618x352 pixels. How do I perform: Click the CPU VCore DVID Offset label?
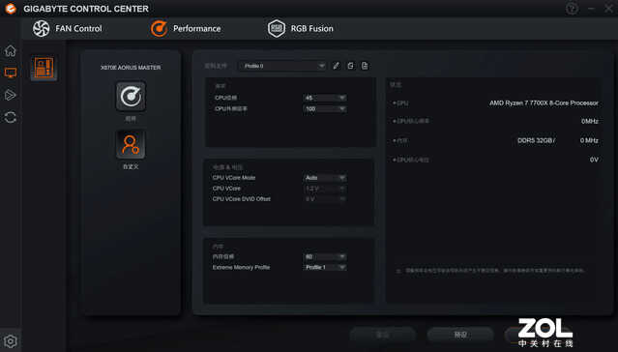coord(241,199)
